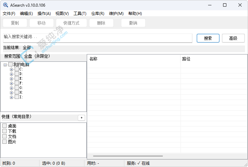Check the C: drive checkbox
The image size is (248, 167).
point(17,69)
